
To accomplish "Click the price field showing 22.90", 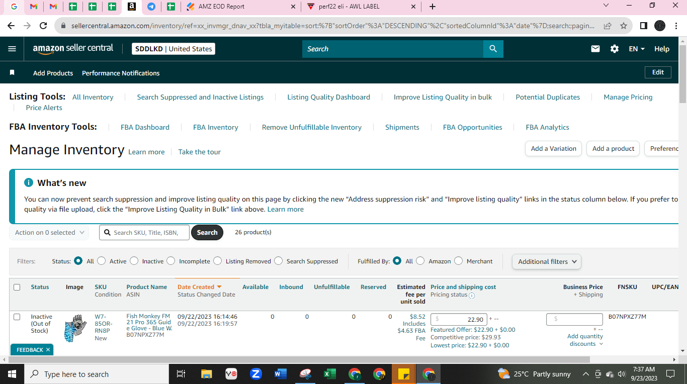I will [x=459, y=319].
